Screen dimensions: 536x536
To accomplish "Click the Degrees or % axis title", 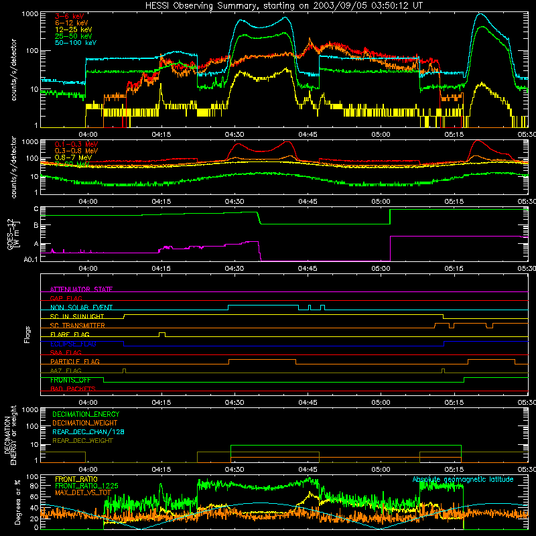I will [17, 502].
